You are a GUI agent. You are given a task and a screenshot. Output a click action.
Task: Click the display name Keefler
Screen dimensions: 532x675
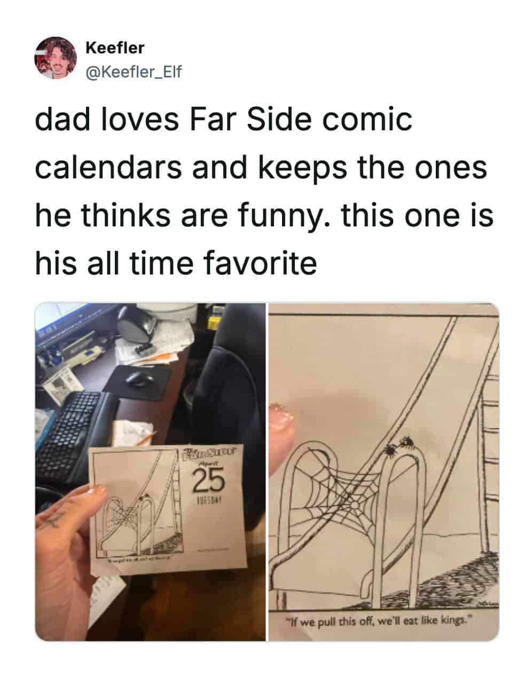pos(115,48)
